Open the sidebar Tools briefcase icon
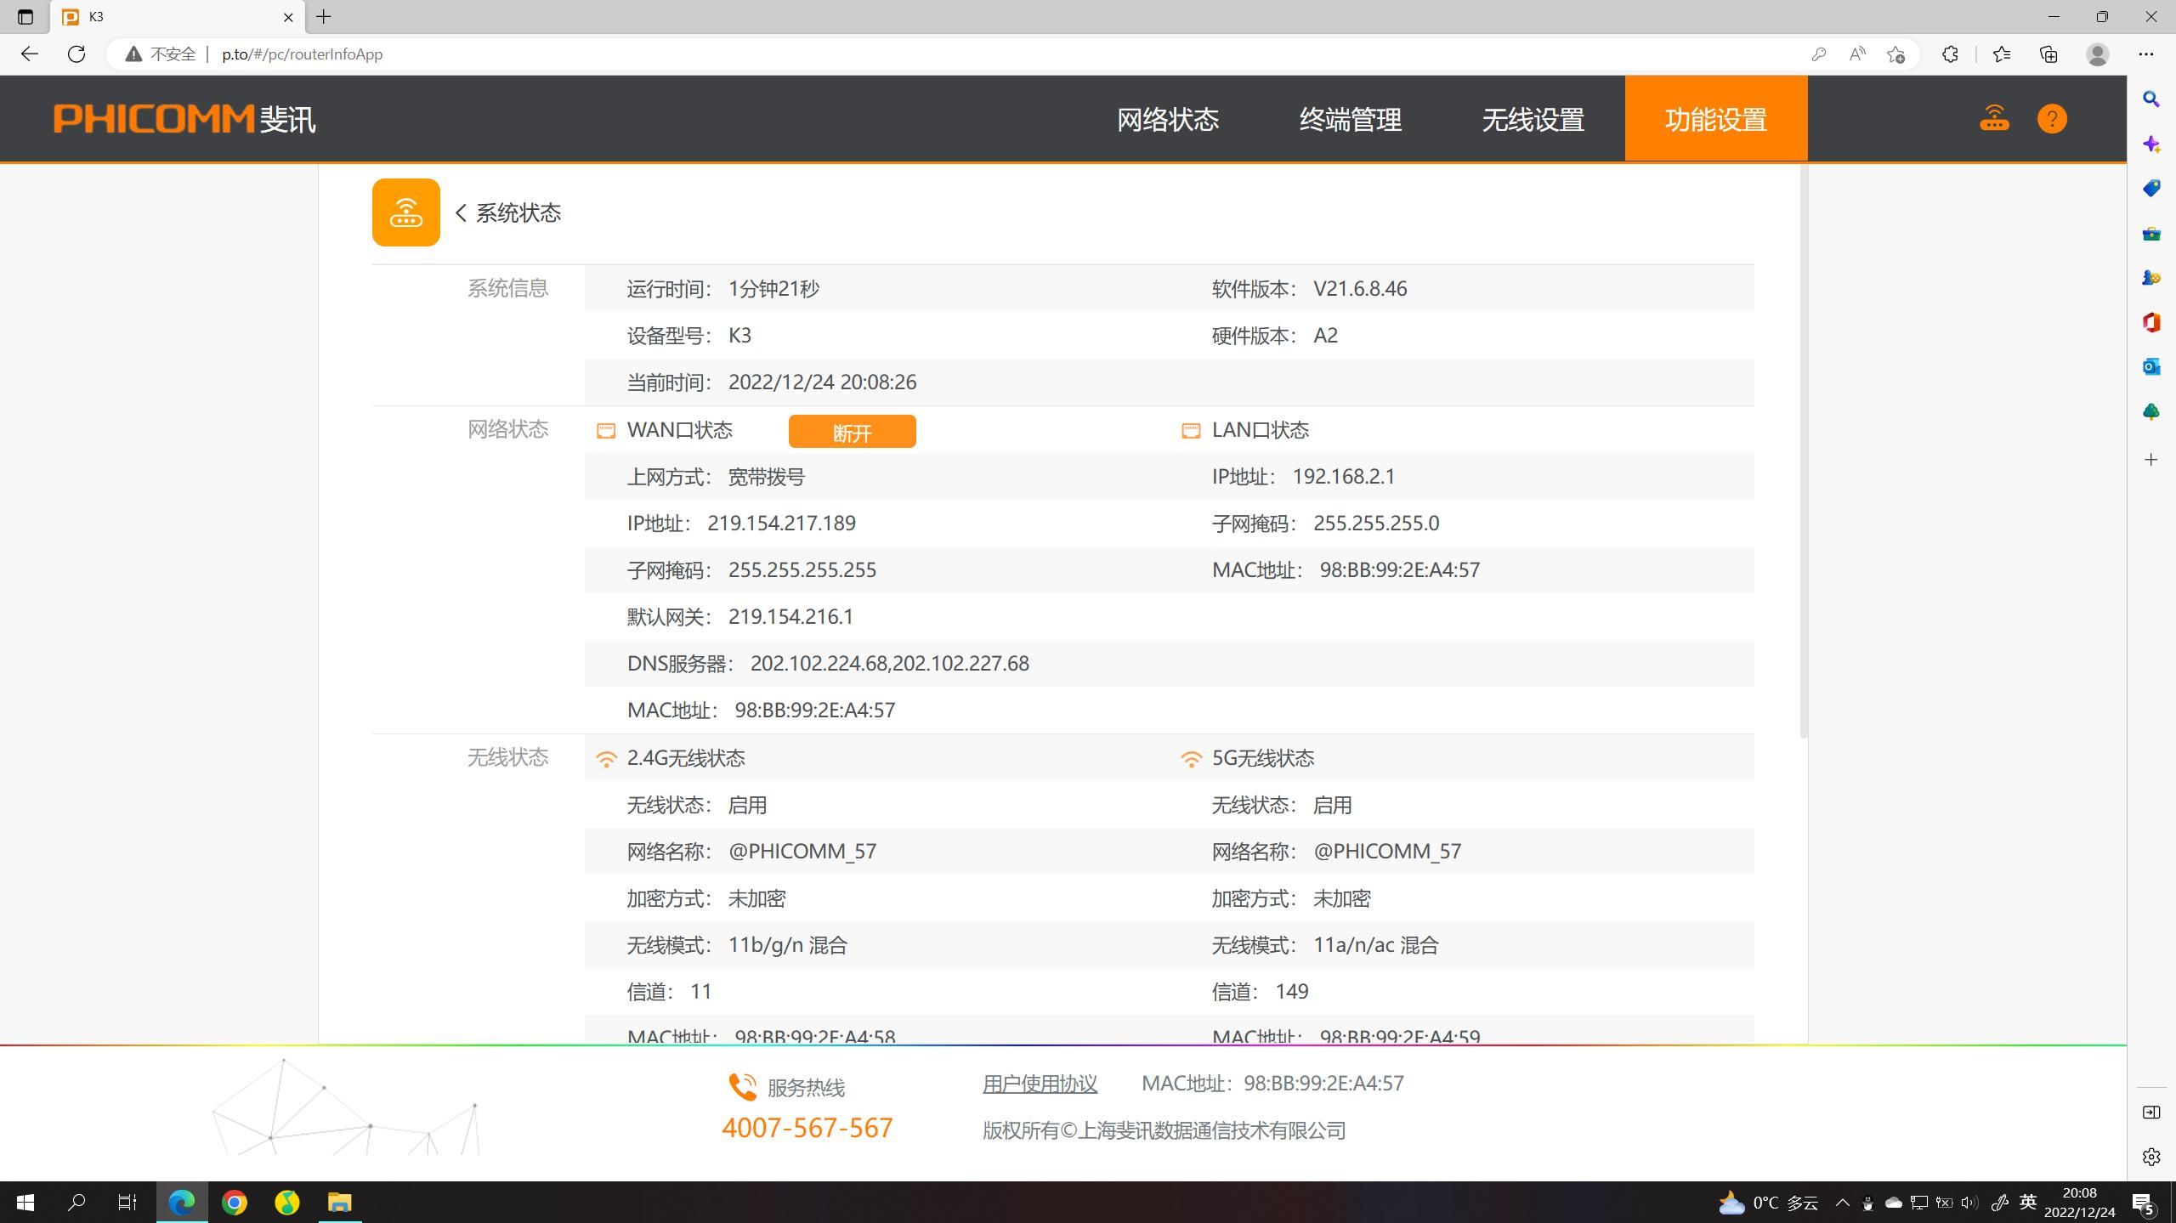The height and width of the screenshot is (1223, 2176). pyautogui.click(x=2151, y=233)
